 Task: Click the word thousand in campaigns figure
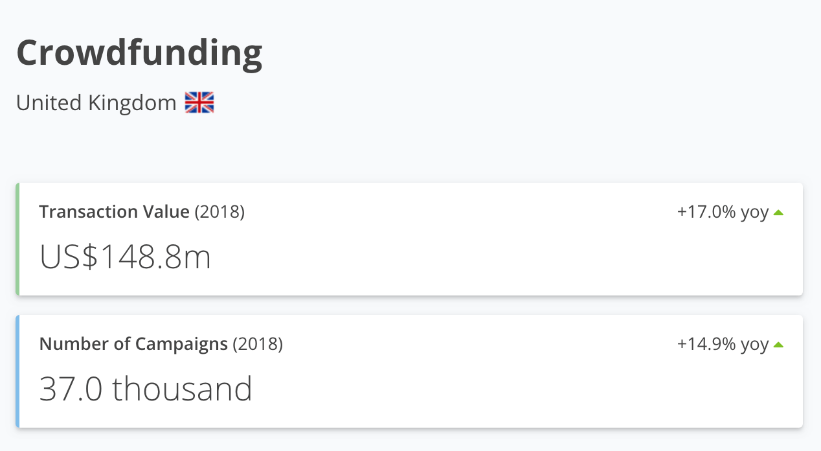[x=183, y=389]
